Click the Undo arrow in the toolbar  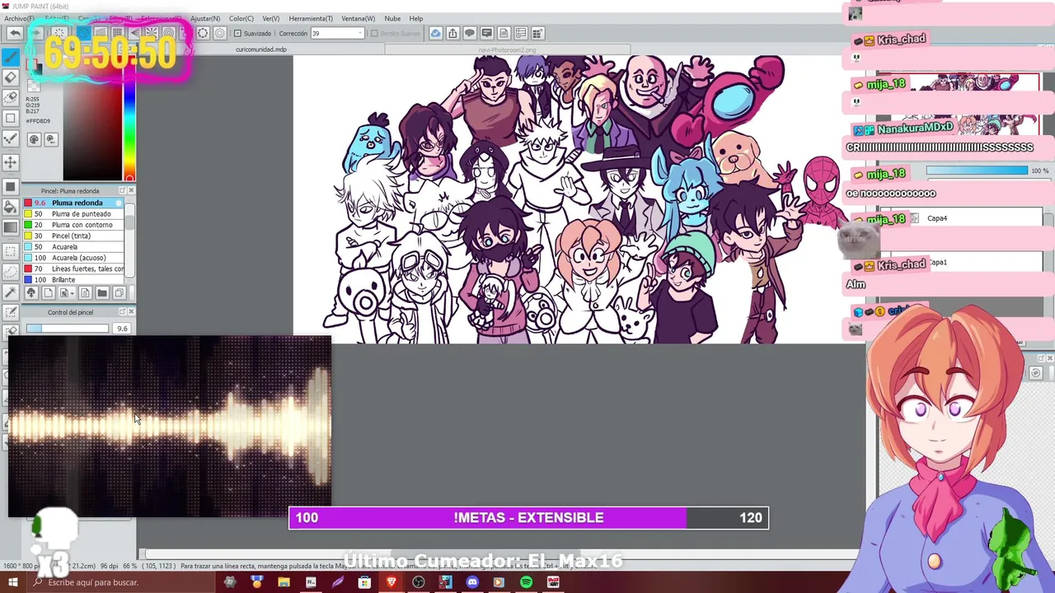14,33
